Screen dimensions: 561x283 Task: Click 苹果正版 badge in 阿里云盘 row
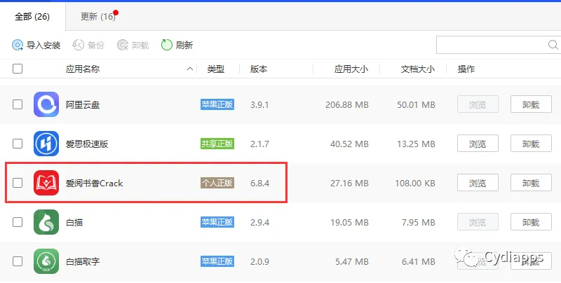coord(217,104)
